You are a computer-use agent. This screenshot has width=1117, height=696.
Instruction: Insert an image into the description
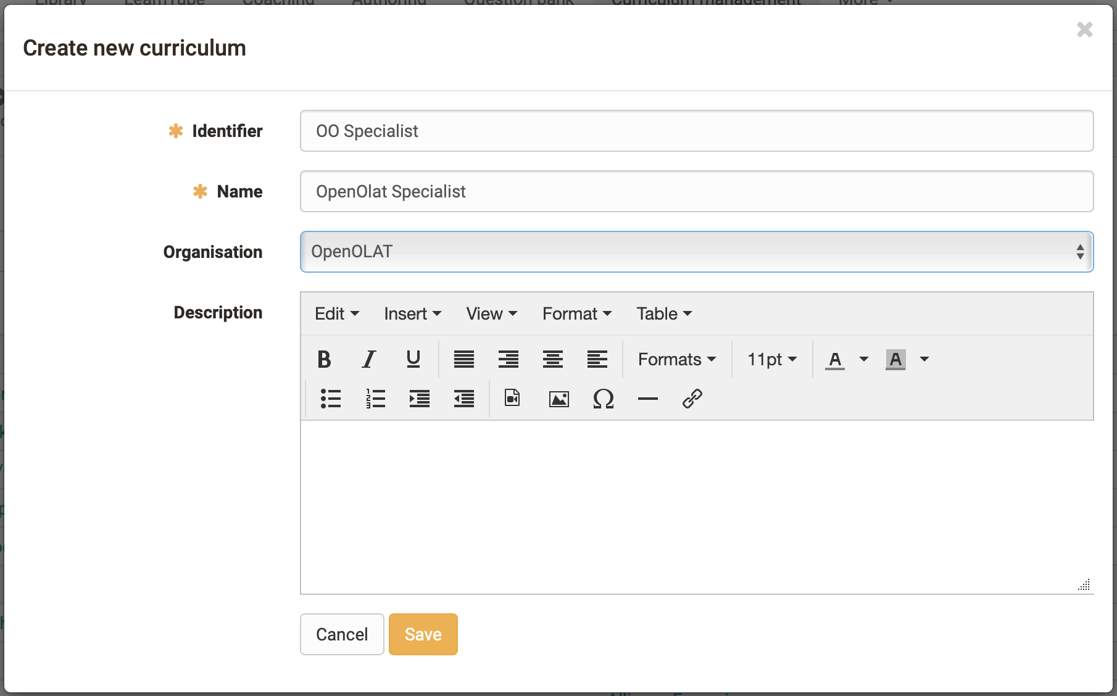[x=558, y=399]
